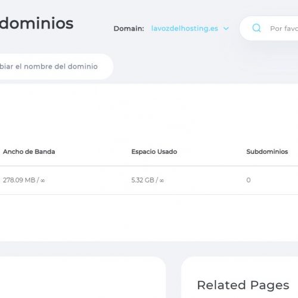Select the domain table data row
This screenshot has height=298, width=298.
[x=149, y=180]
